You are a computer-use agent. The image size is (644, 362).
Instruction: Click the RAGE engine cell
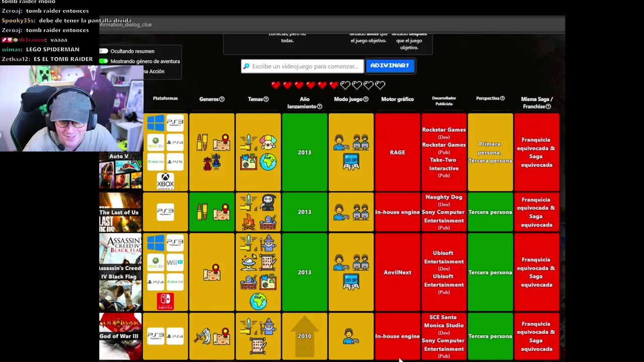397,152
